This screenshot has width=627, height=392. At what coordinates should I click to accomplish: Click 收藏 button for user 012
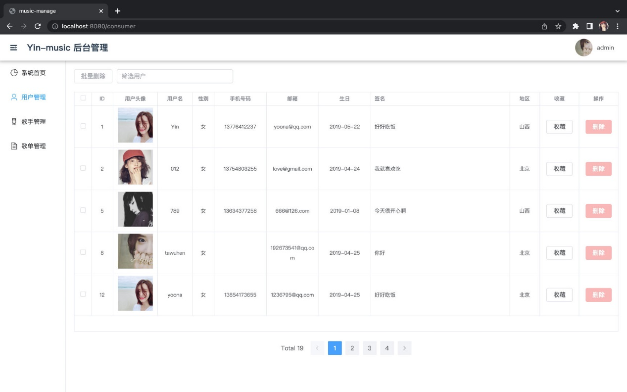coord(559,169)
